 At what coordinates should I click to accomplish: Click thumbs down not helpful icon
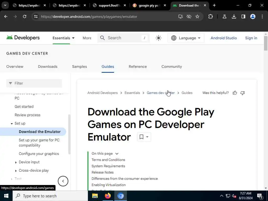pyautogui.click(x=243, y=93)
